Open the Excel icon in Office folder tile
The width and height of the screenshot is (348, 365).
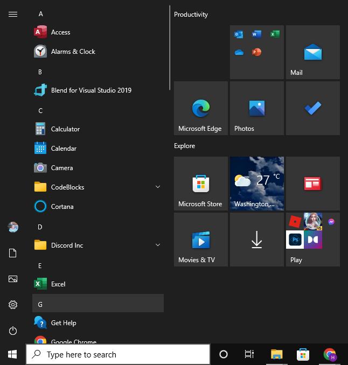pyautogui.click(x=275, y=34)
